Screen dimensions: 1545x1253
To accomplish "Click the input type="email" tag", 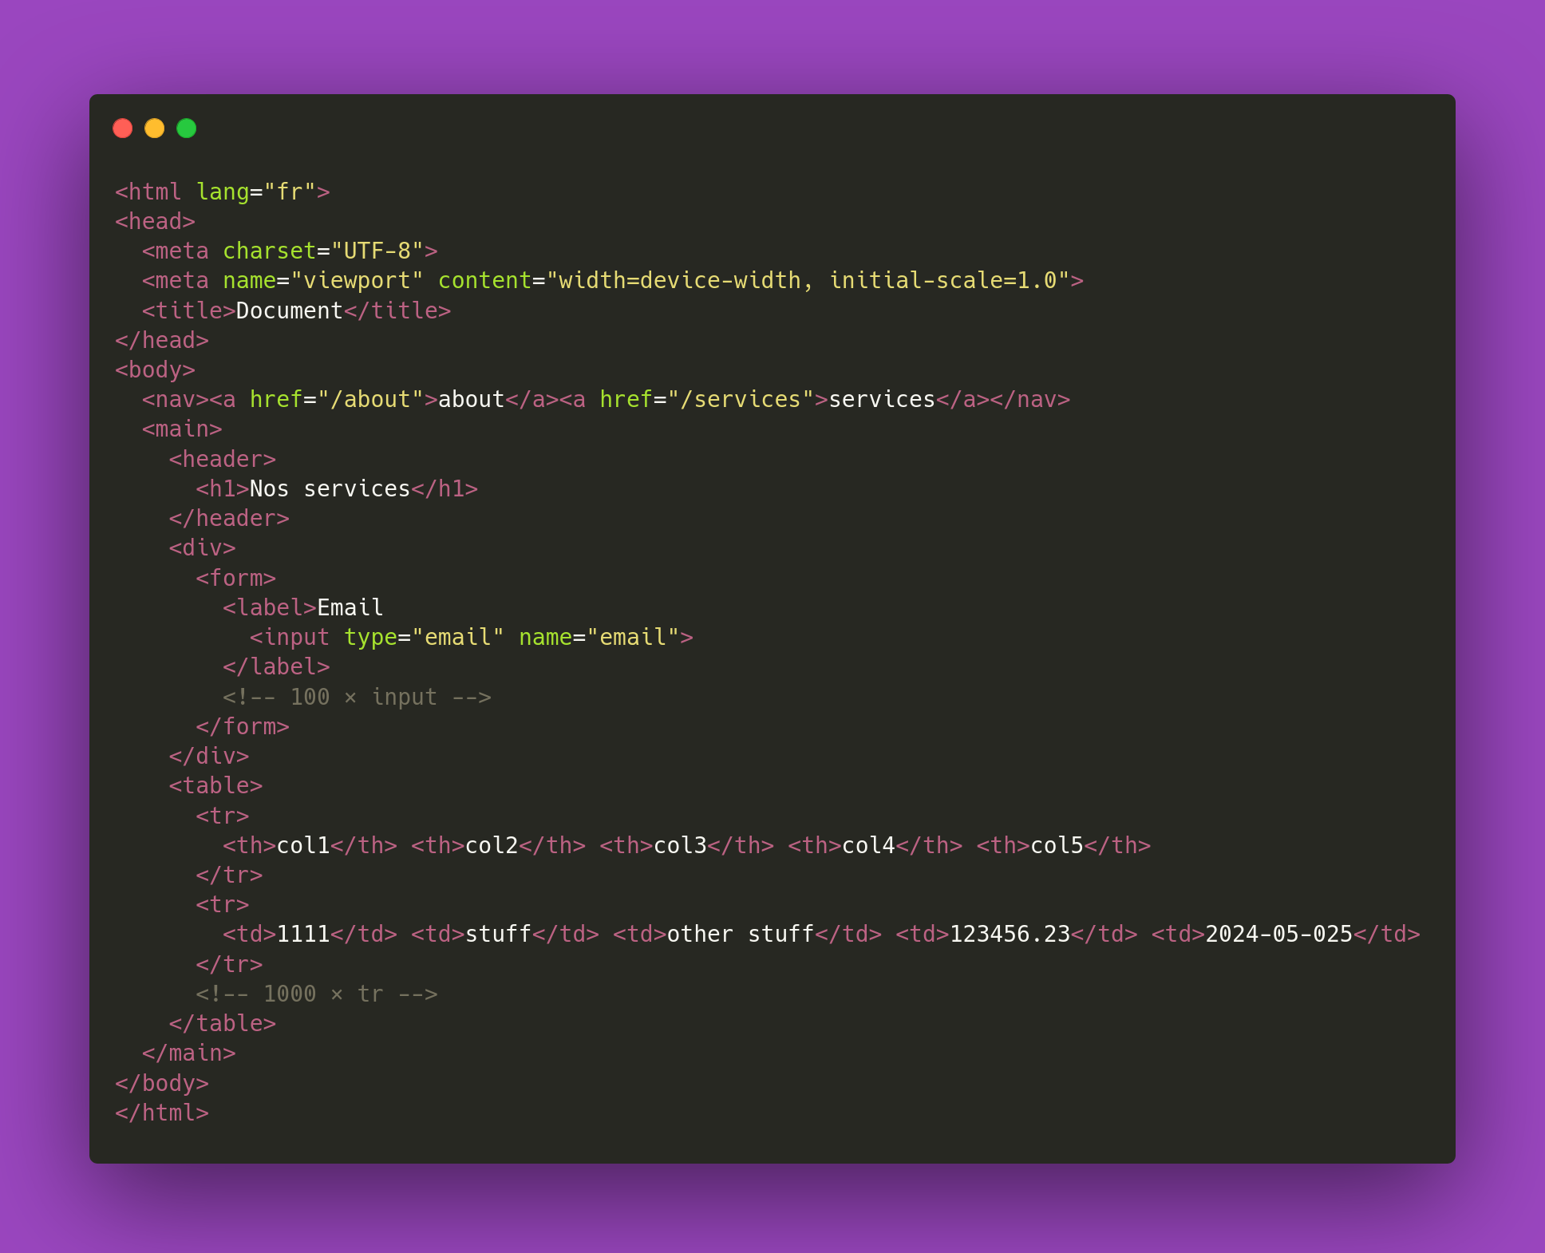I will [472, 638].
